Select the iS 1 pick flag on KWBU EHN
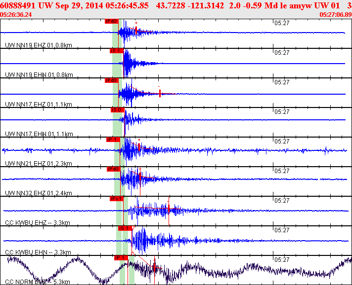This screenshot has height=285, width=352. point(124,228)
